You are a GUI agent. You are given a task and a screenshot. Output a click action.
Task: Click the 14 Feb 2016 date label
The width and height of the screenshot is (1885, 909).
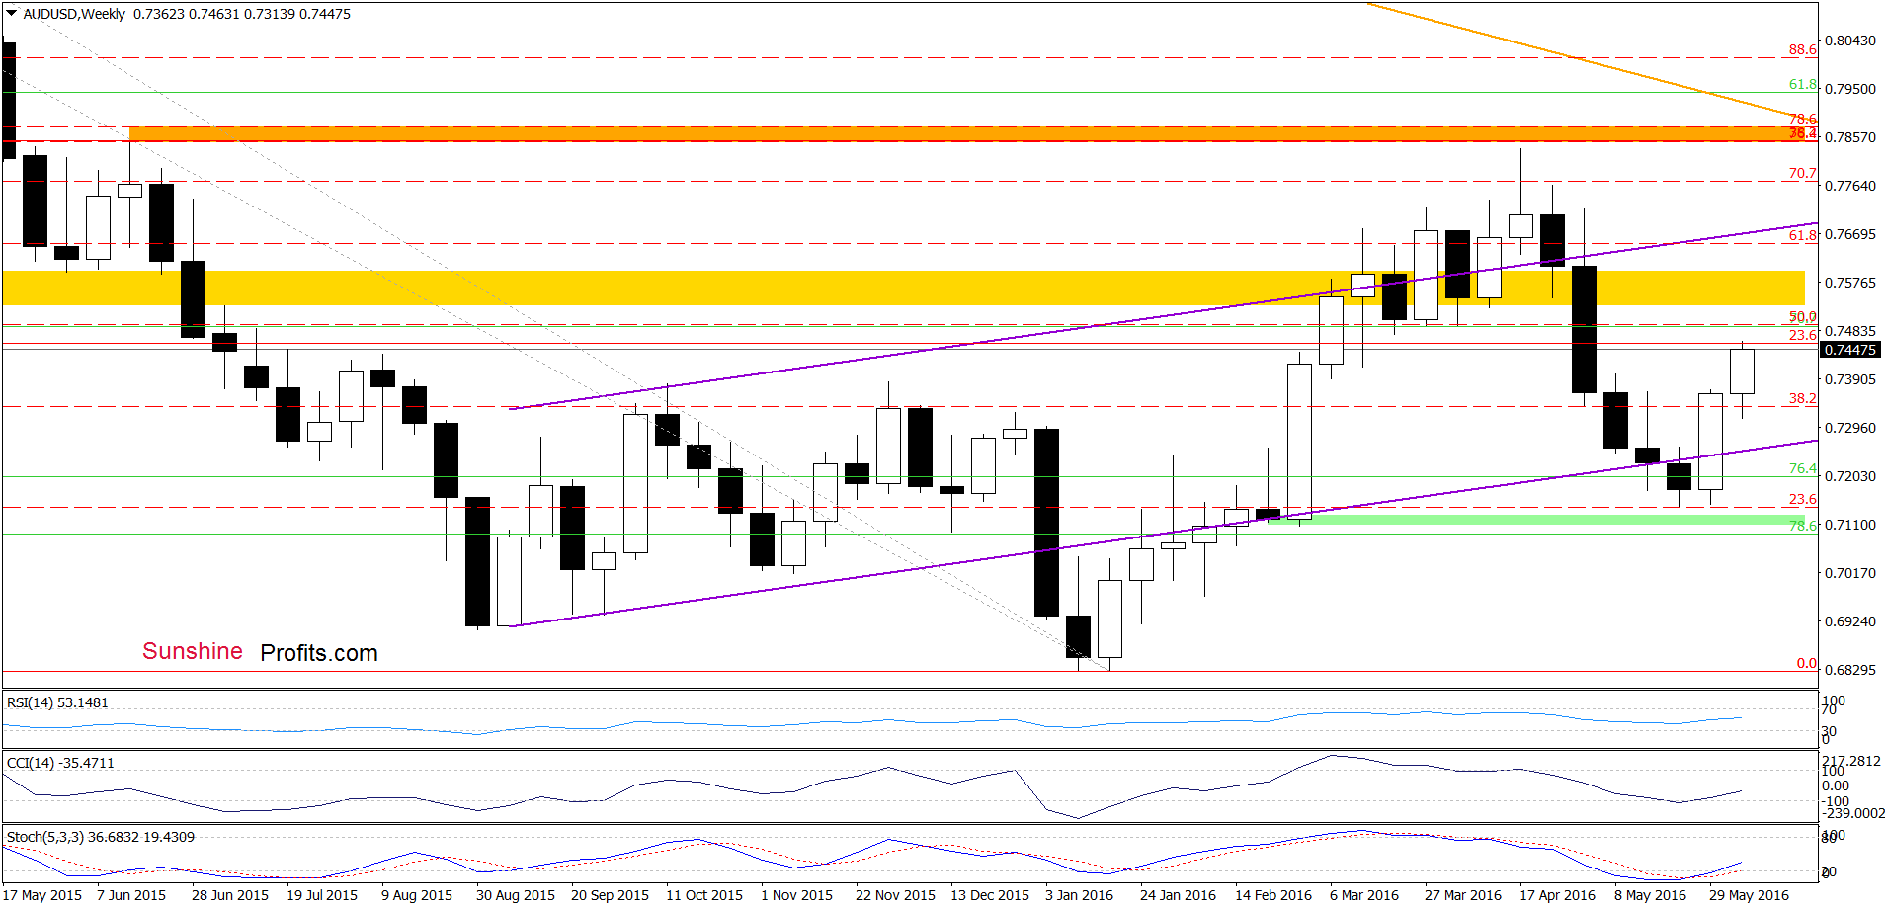[x=1273, y=895]
